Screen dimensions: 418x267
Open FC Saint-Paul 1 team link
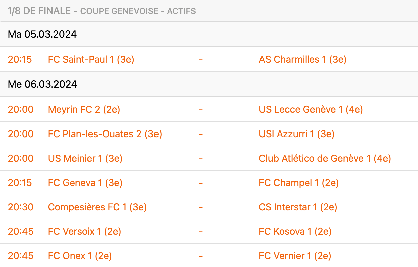click(91, 60)
